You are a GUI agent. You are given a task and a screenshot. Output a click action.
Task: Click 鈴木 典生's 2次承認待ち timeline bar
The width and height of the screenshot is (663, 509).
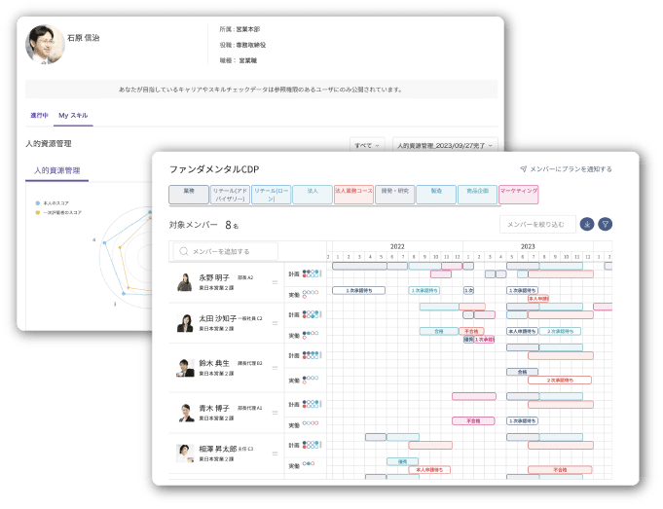pos(560,381)
